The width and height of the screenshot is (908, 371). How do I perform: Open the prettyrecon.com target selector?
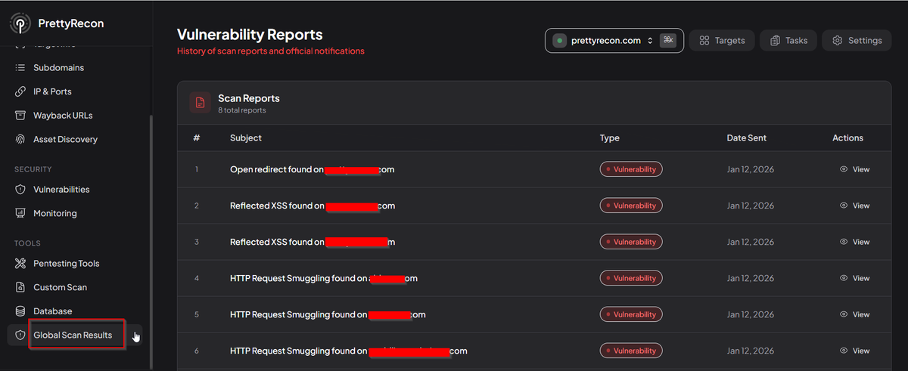point(614,41)
